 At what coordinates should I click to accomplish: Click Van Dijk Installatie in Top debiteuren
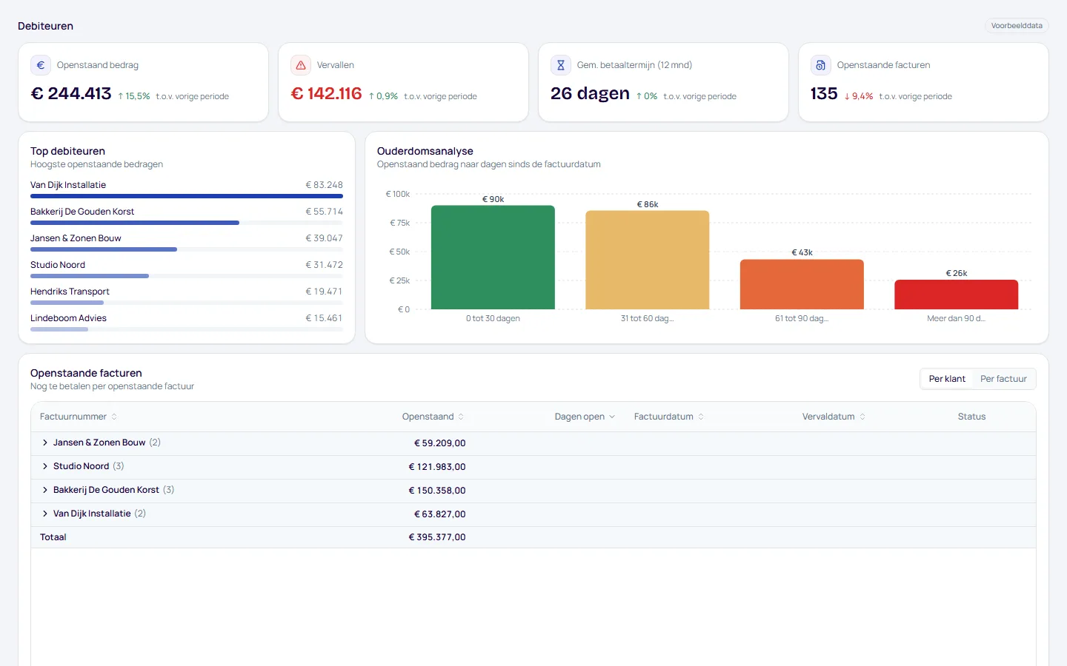pyautogui.click(x=68, y=185)
